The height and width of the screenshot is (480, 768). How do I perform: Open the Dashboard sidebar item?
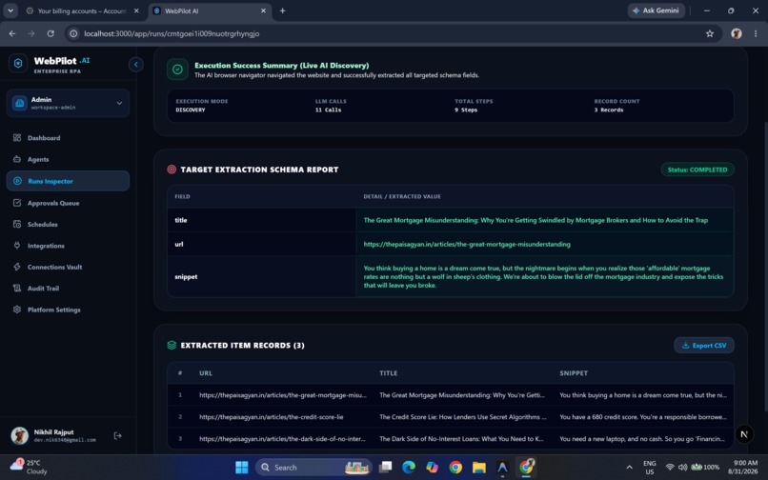[68, 138]
